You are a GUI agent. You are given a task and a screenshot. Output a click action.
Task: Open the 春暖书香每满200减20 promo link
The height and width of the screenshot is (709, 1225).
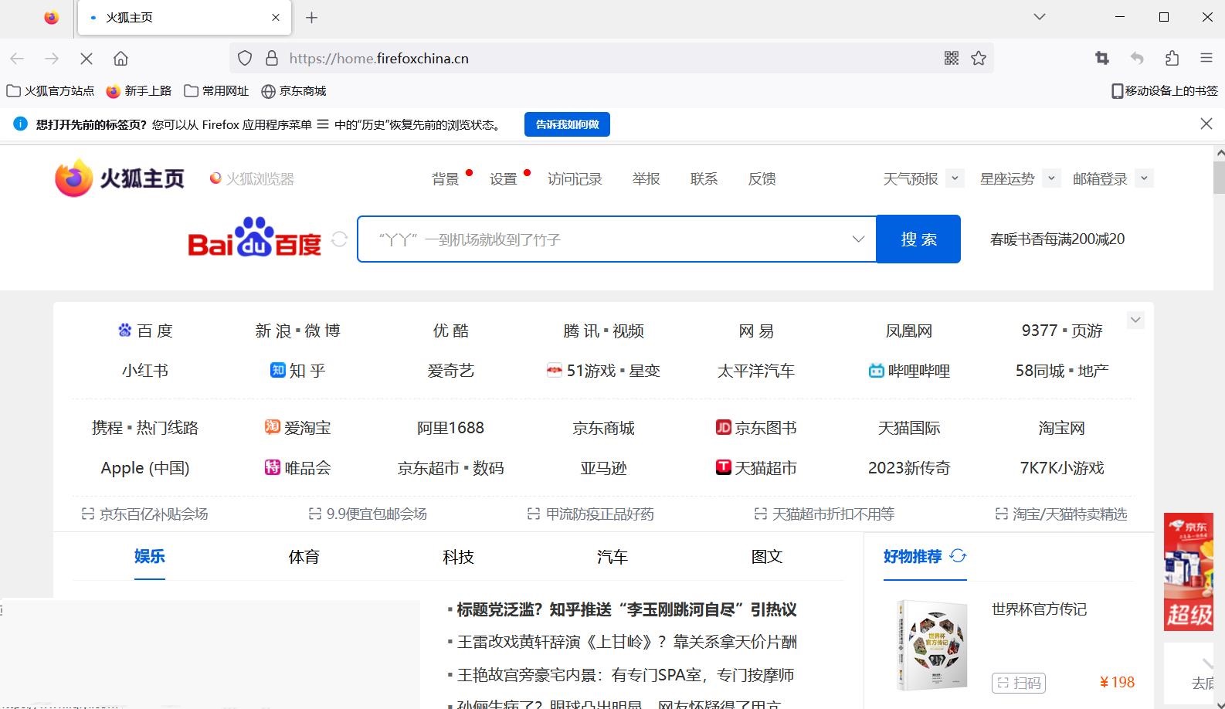coord(1057,239)
